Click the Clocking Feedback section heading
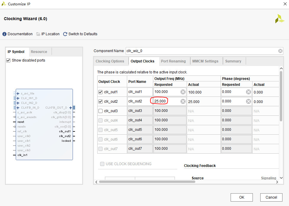289x206 pixels. tap(200, 166)
